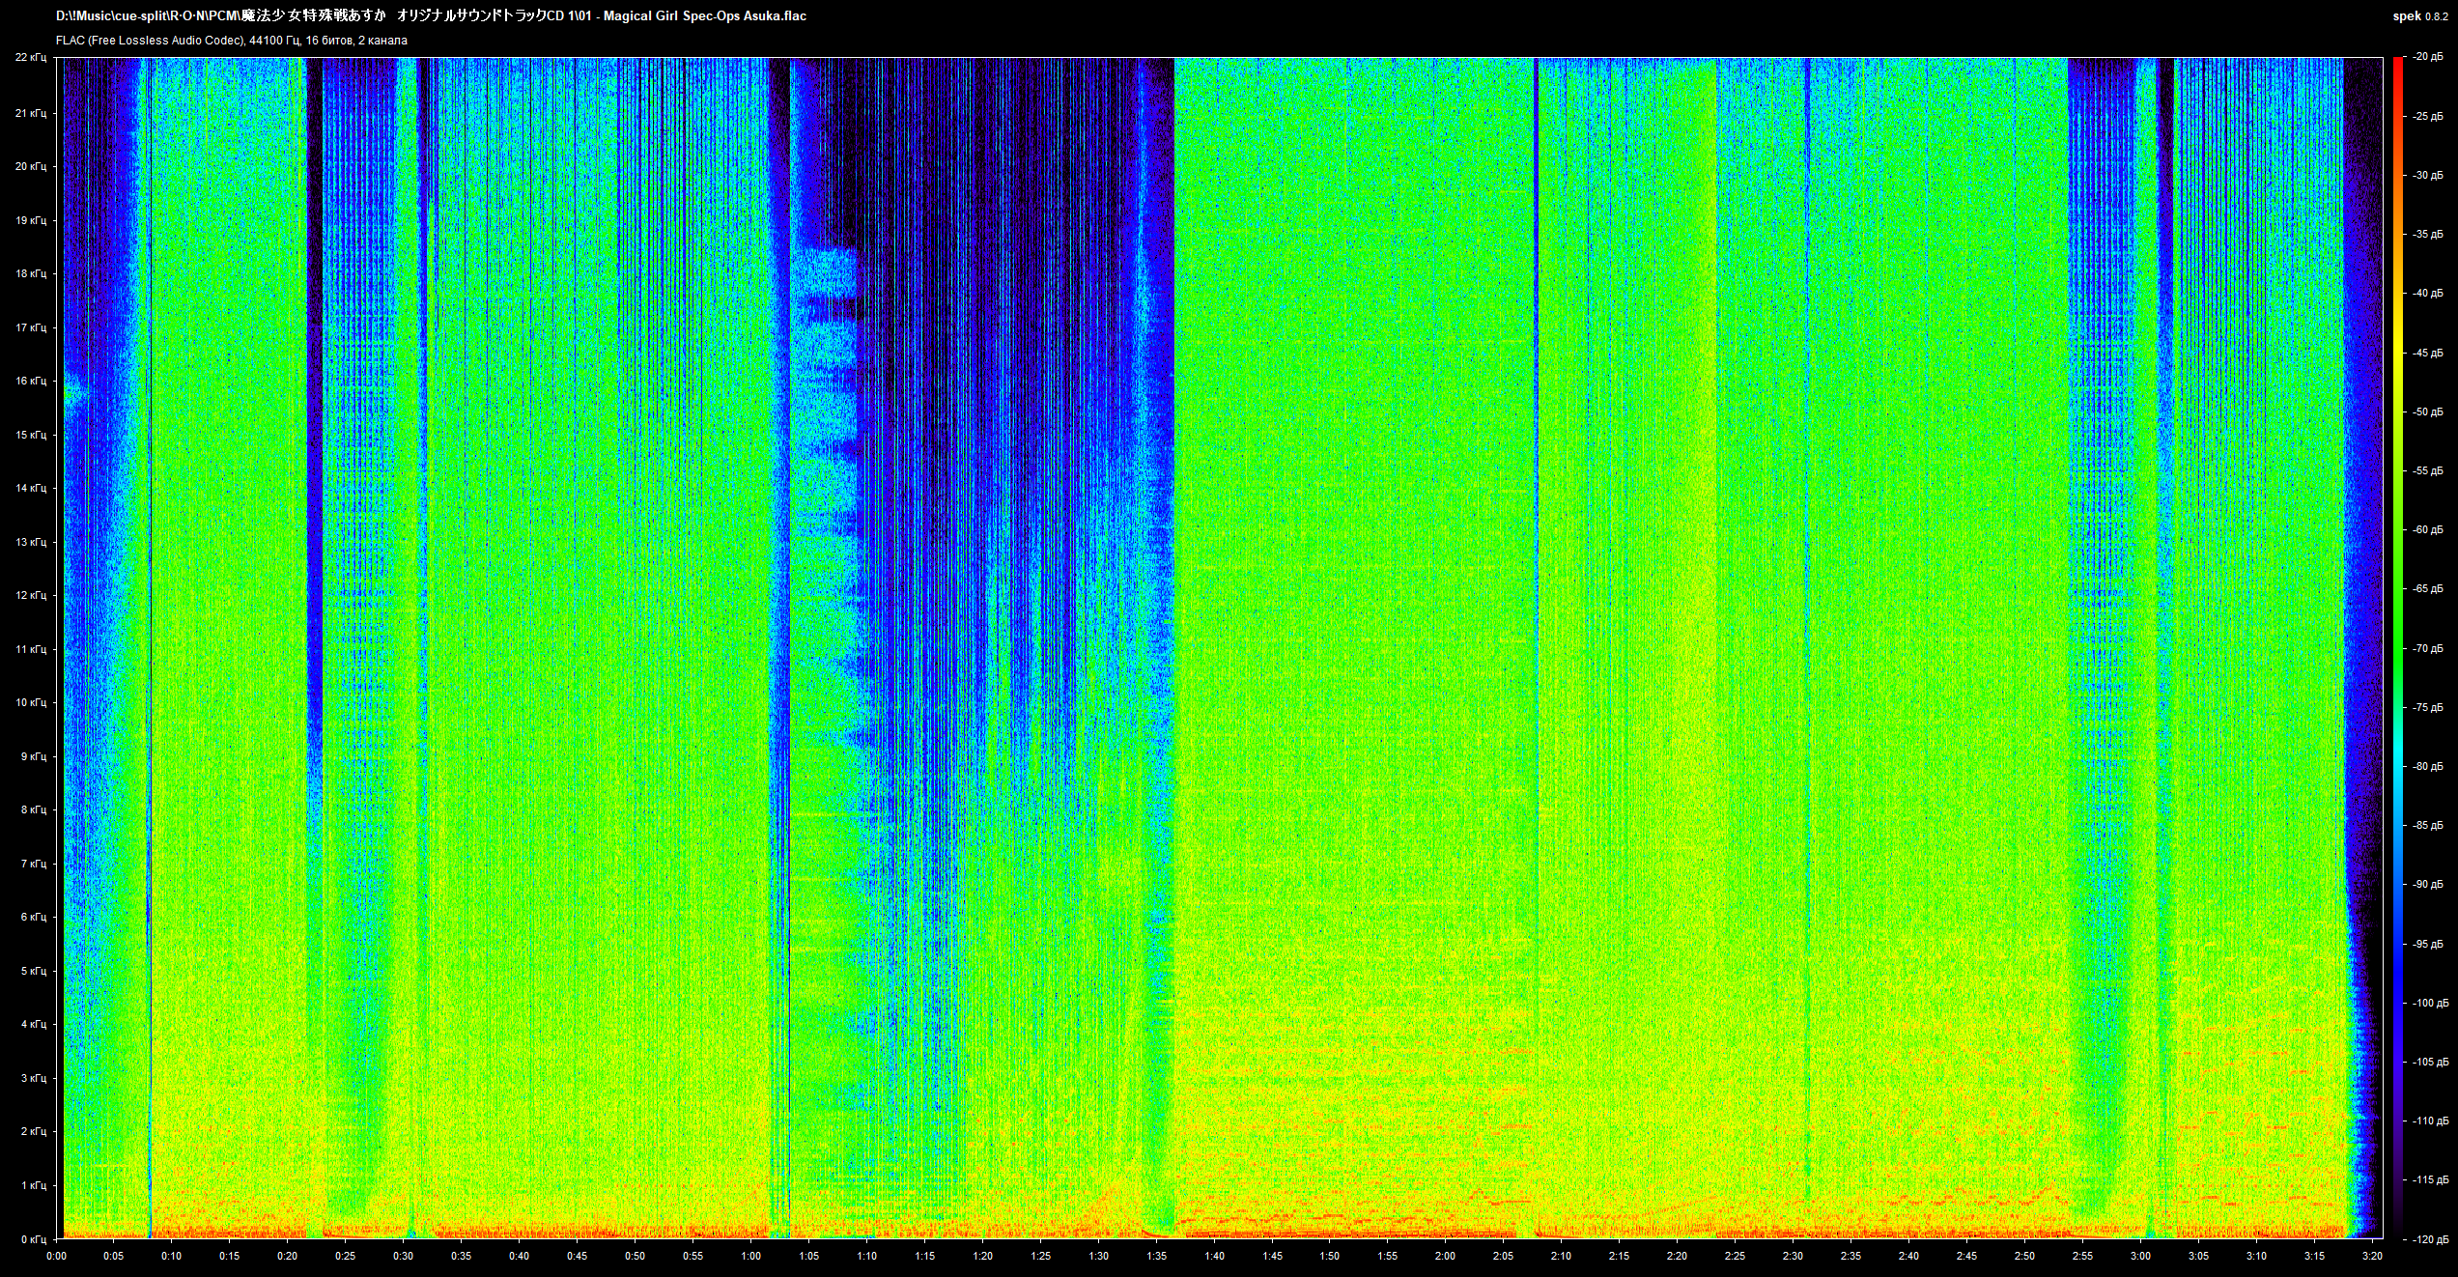
Task: Click the "-20 дБ" scale label
Action: [2428, 58]
